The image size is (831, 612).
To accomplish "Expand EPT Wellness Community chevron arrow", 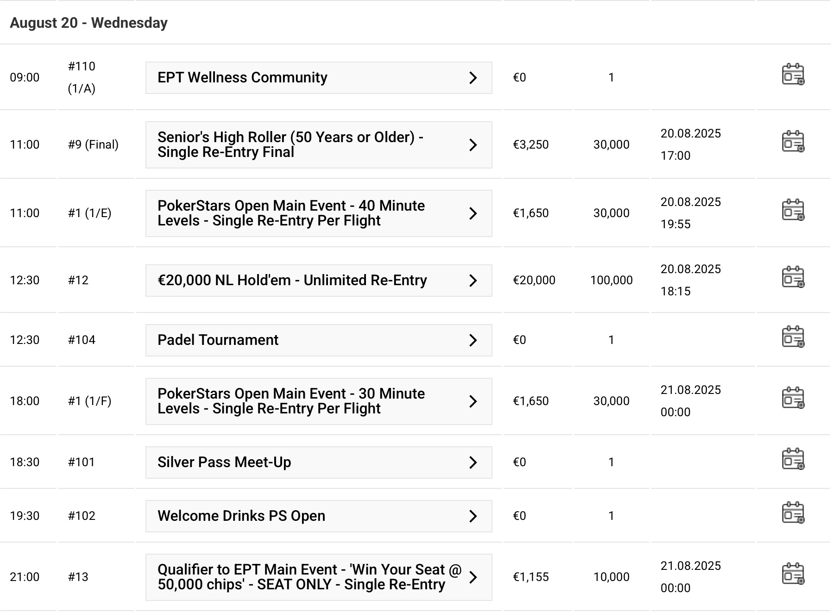I will click(x=473, y=78).
